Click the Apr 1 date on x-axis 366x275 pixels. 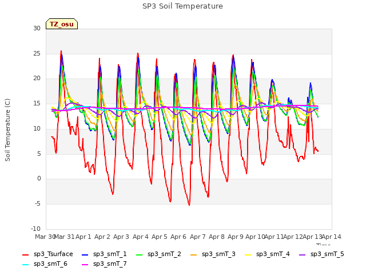tap(83, 237)
